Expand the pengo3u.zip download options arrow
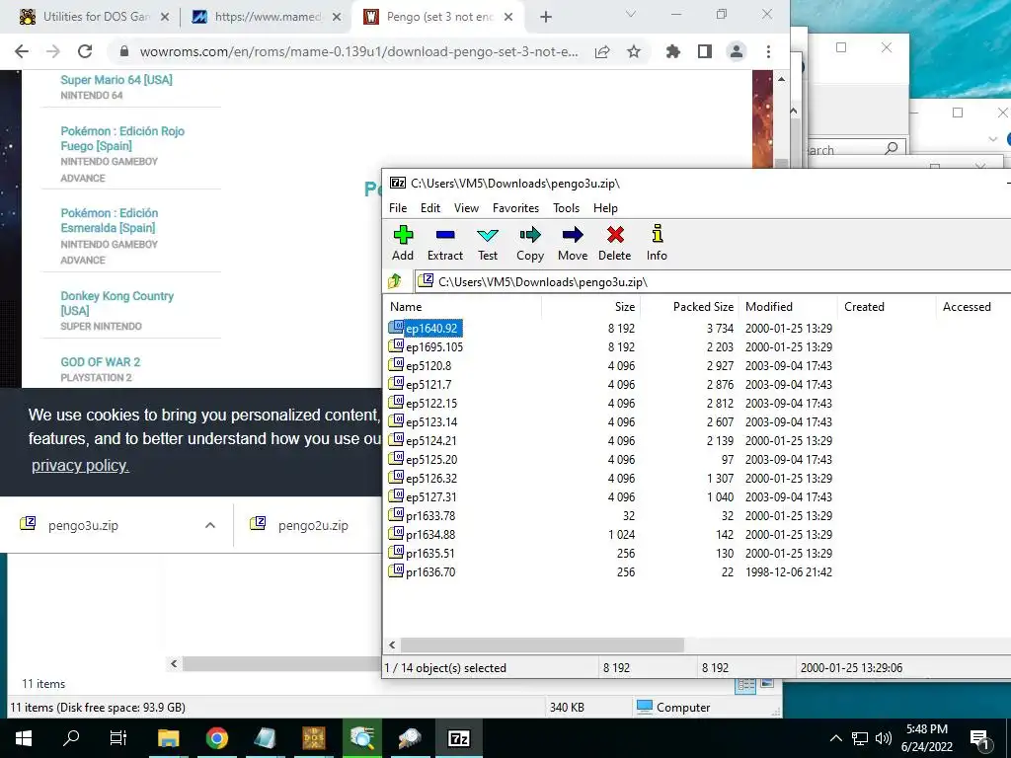This screenshot has height=758, width=1011. tap(210, 525)
